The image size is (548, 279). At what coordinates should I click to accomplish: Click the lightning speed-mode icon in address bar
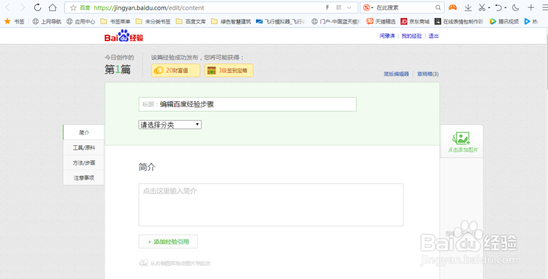click(x=328, y=7)
